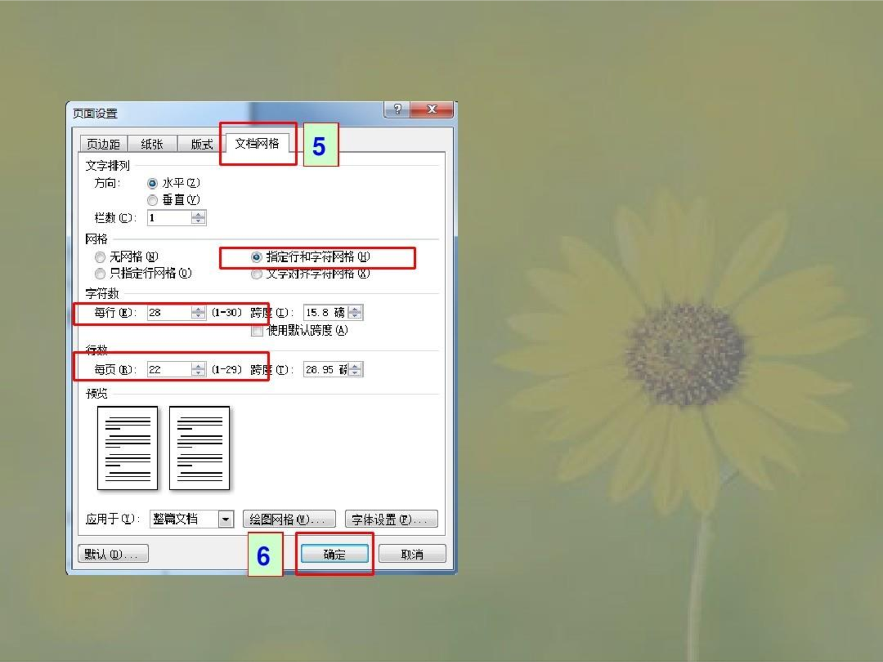Switch to the 纸张 tab
This screenshot has width=883, height=662.
[153, 144]
